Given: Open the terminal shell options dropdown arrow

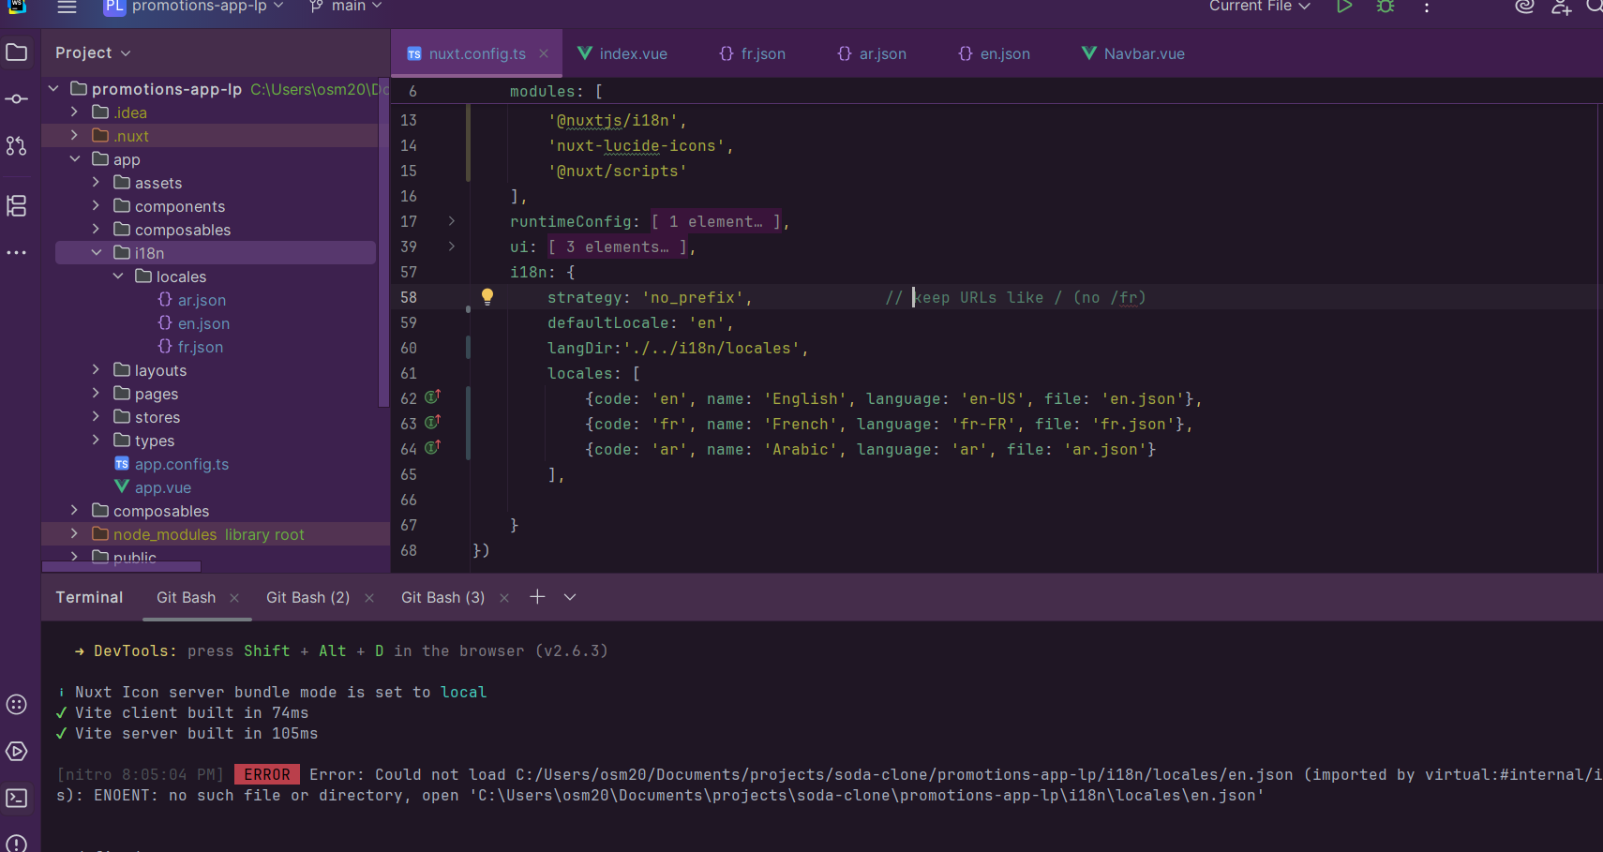Looking at the screenshot, I should 570,597.
